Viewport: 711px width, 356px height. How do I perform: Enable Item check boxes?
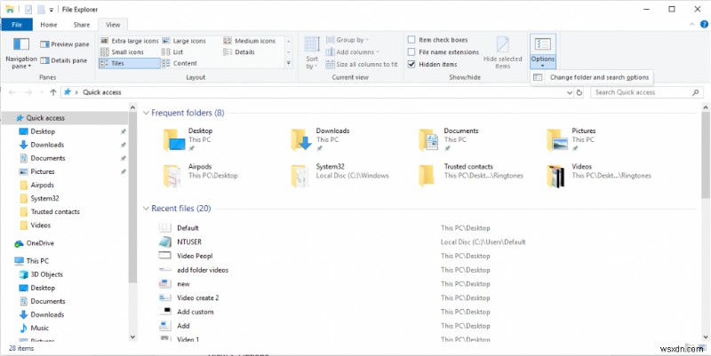coord(437,40)
